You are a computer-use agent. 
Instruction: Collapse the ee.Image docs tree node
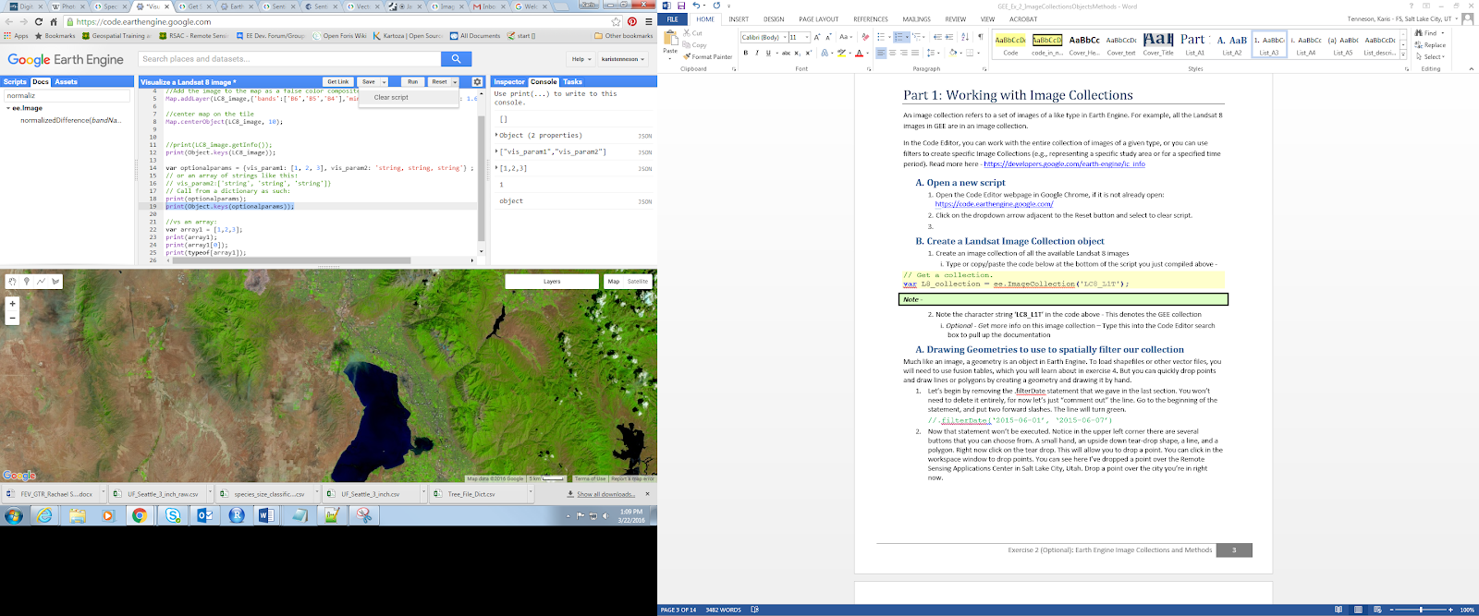tap(7, 108)
